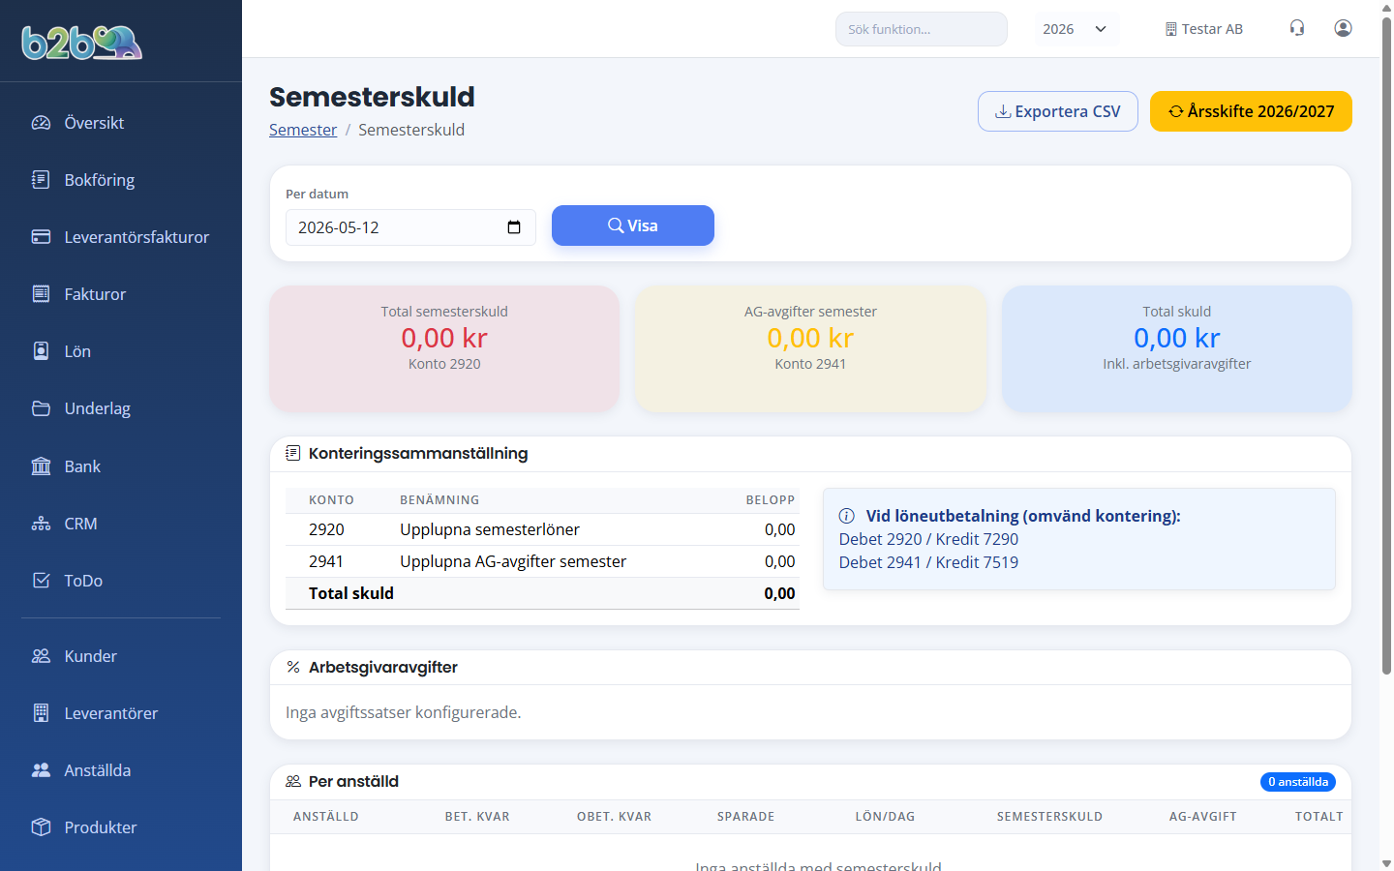Click the ToDo checkbox icon
The height and width of the screenshot is (871, 1394).
[41, 581]
